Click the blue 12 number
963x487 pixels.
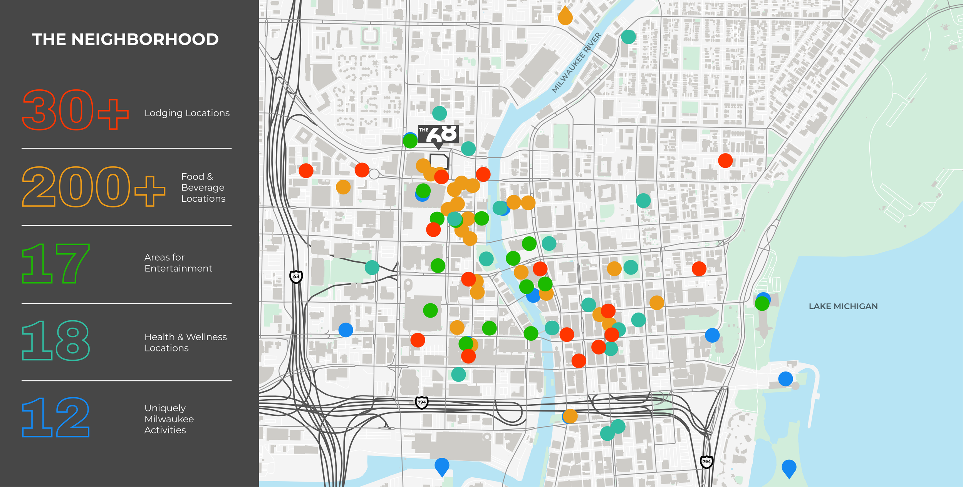[x=56, y=418]
